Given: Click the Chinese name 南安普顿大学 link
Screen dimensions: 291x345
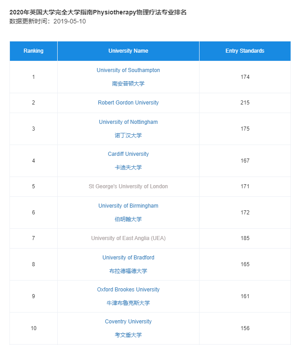Looking at the screenshot, I should [x=128, y=84].
